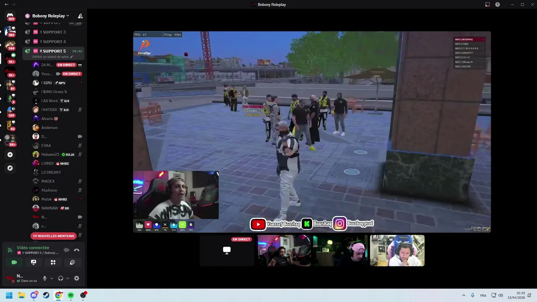
Task: Expand audio output options chevron
Action: click(x=68, y=278)
